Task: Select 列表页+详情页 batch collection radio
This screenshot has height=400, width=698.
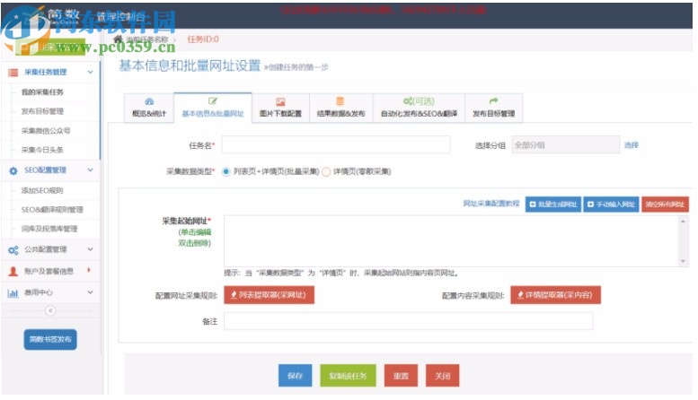Action: coord(226,171)
